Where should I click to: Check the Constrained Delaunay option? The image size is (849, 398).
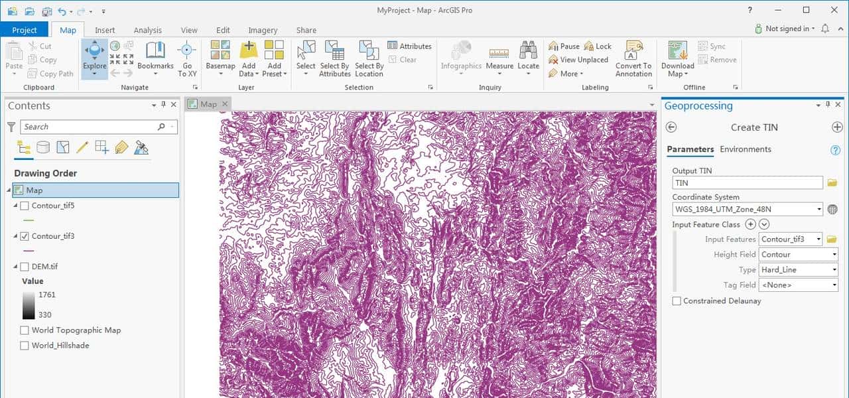click(677, 300)
